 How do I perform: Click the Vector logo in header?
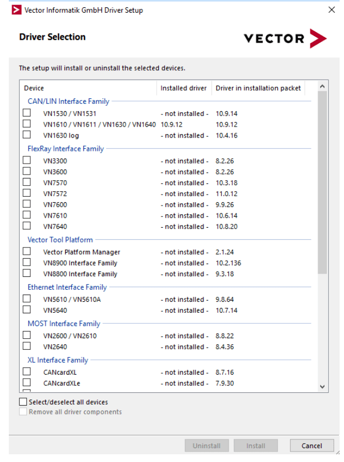click(285, 38)
